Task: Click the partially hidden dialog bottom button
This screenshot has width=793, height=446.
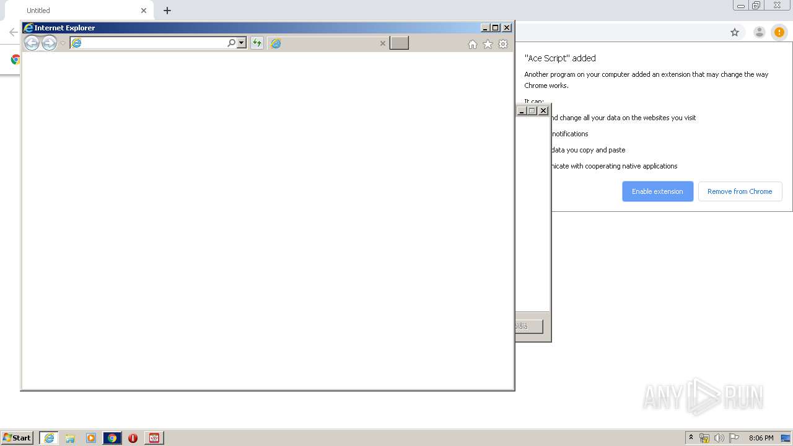Action: point(529,326)
